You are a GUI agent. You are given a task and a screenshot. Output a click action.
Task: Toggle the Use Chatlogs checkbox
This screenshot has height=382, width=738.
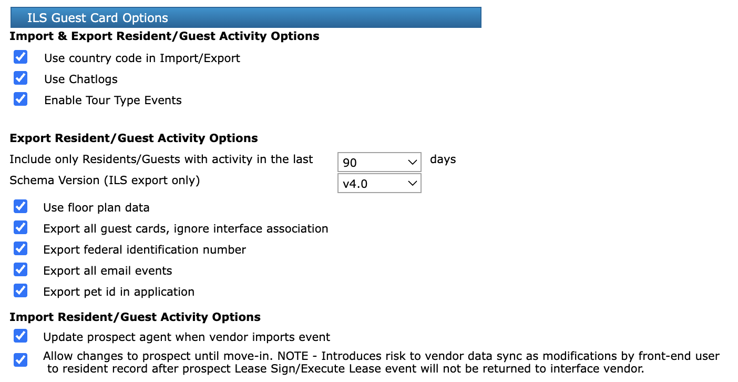point(20,78)
